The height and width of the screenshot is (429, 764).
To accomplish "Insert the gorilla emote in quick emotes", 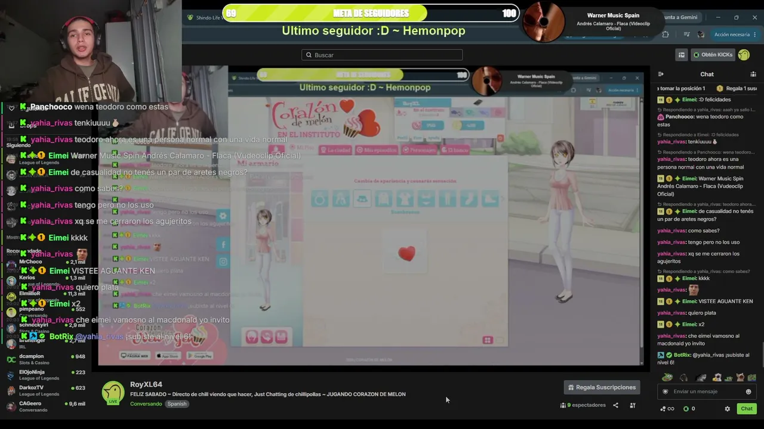I will pyautogui.click(x=684, y=377).
